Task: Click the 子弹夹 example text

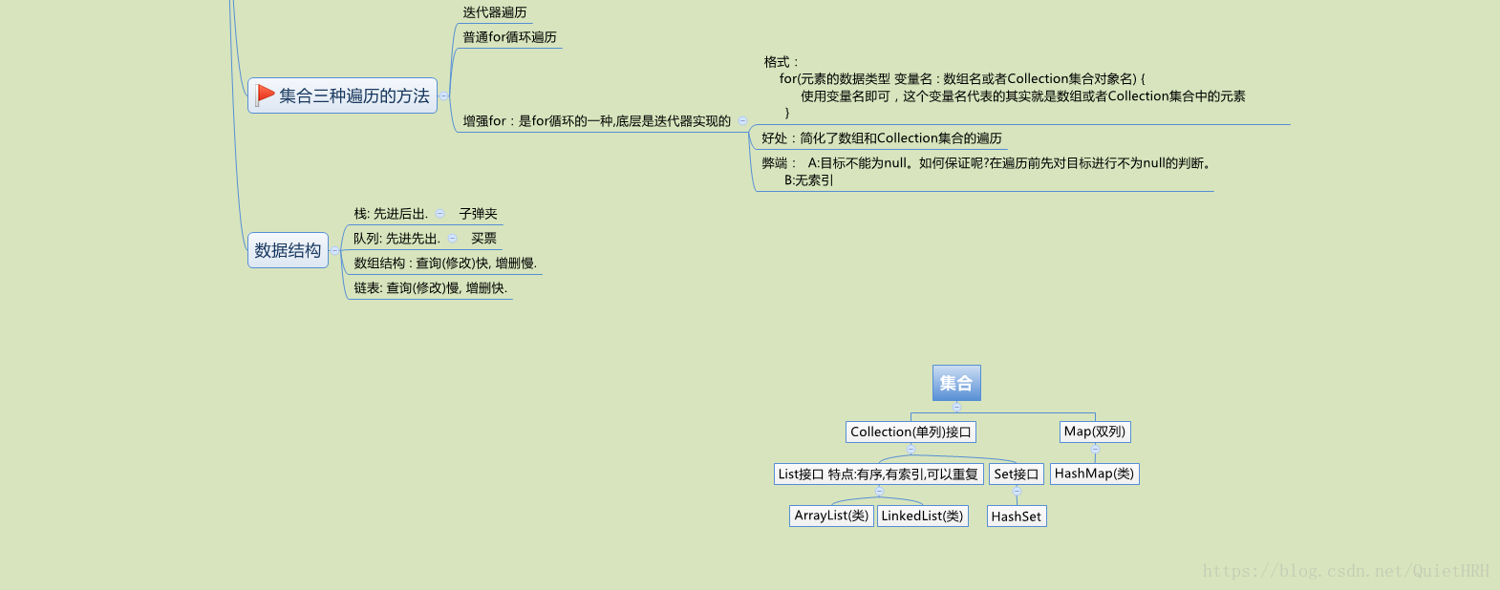Action: click(x=478, y=214)
